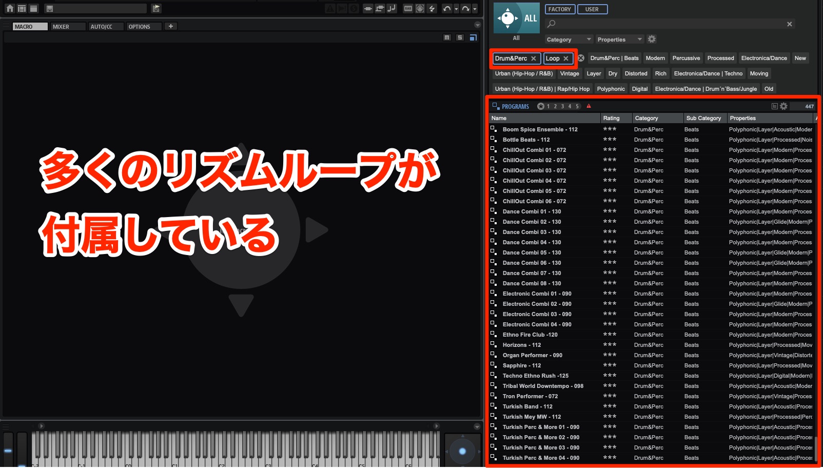Click the undo arrow icon

(447, 8)
